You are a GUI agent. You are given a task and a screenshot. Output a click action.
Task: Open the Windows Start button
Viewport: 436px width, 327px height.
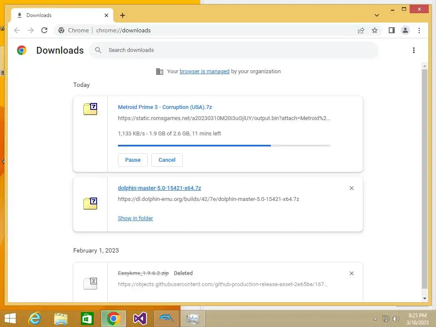point(10,318)
